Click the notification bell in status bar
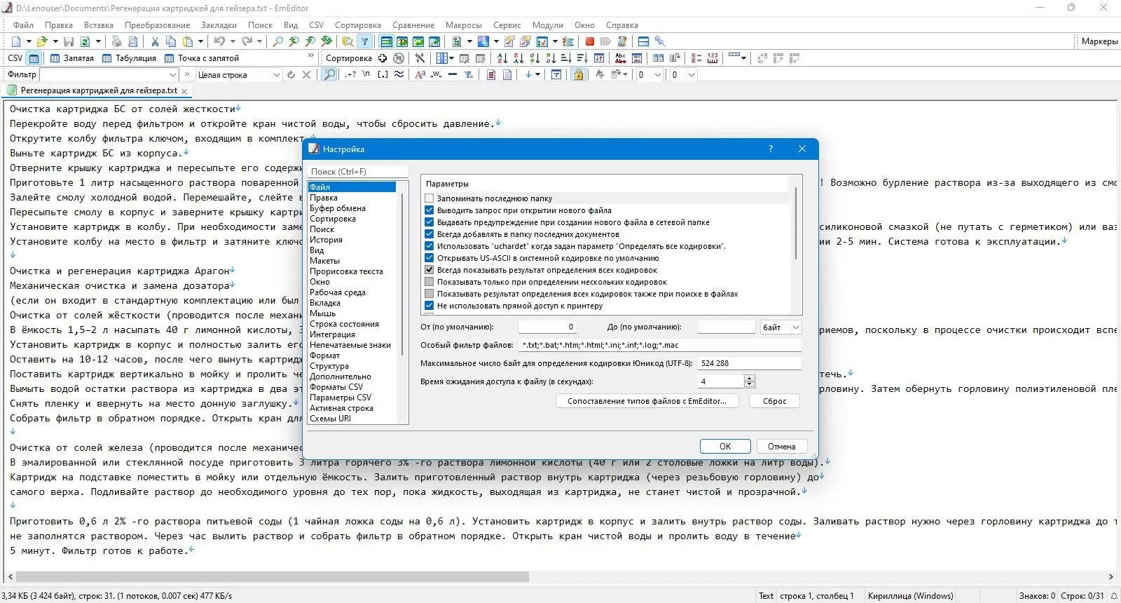The width and height of the screenshot is (1121, 603). (1114, 596)
